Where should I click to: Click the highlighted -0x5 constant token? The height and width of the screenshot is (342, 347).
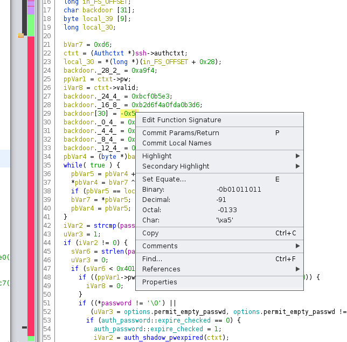pos(128,114)
